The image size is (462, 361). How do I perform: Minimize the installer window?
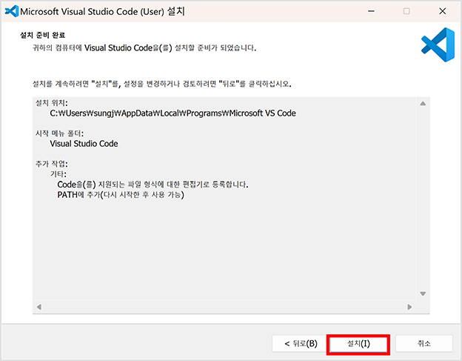370,12
